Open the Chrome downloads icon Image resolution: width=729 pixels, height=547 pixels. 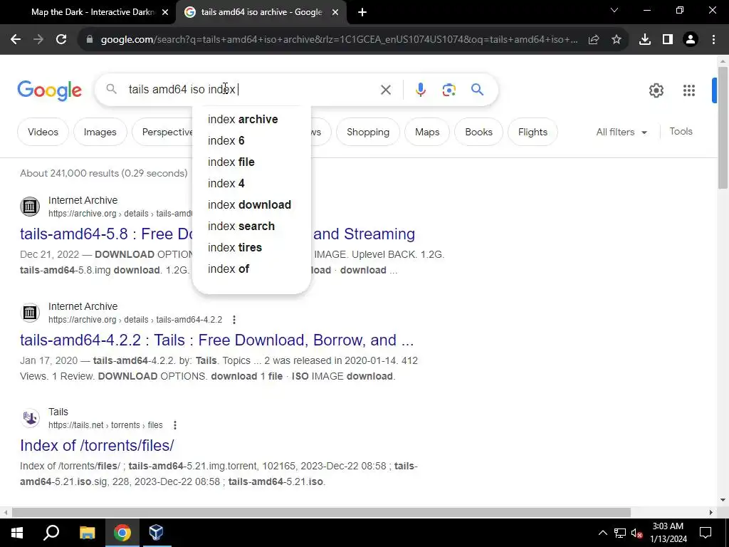click(x=645, y=40)
